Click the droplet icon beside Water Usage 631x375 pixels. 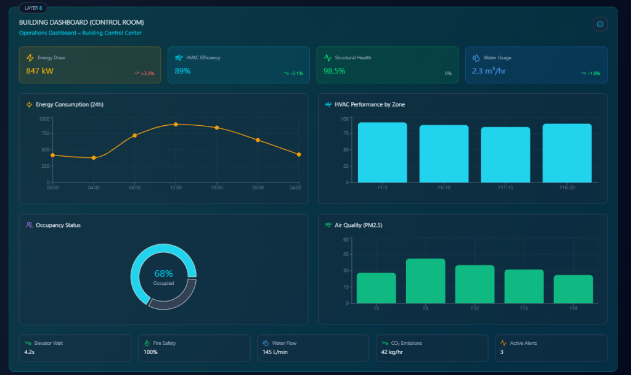pos(476,58)
